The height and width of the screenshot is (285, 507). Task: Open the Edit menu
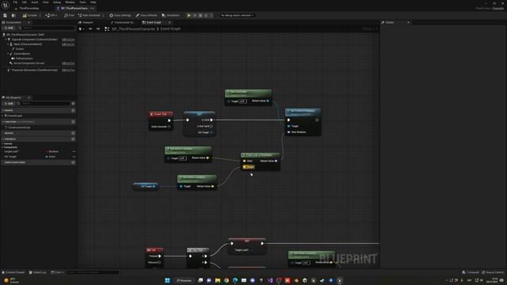pyautogui.click(x=25, y=2)
